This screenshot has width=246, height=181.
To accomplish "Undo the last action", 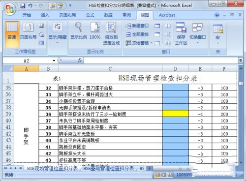I will click(x=30, y=6).
